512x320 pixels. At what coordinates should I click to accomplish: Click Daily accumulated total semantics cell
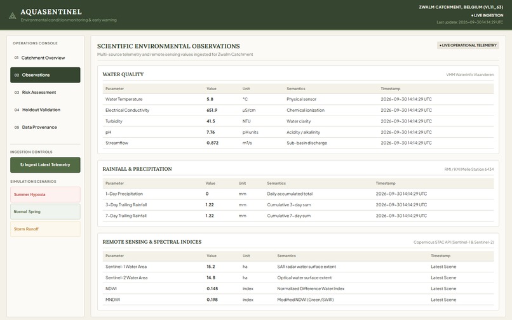pyautogui.click(x=290, y=194)
